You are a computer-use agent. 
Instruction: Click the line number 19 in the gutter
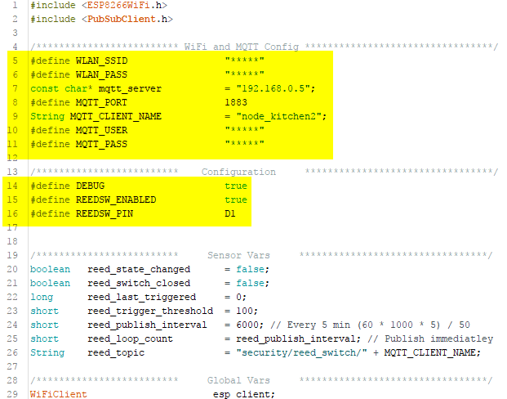pos(11,255)
